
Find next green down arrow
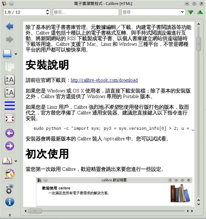click(x=191, y=12)
